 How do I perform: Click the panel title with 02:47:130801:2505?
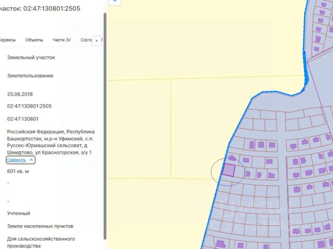point(40,8)
